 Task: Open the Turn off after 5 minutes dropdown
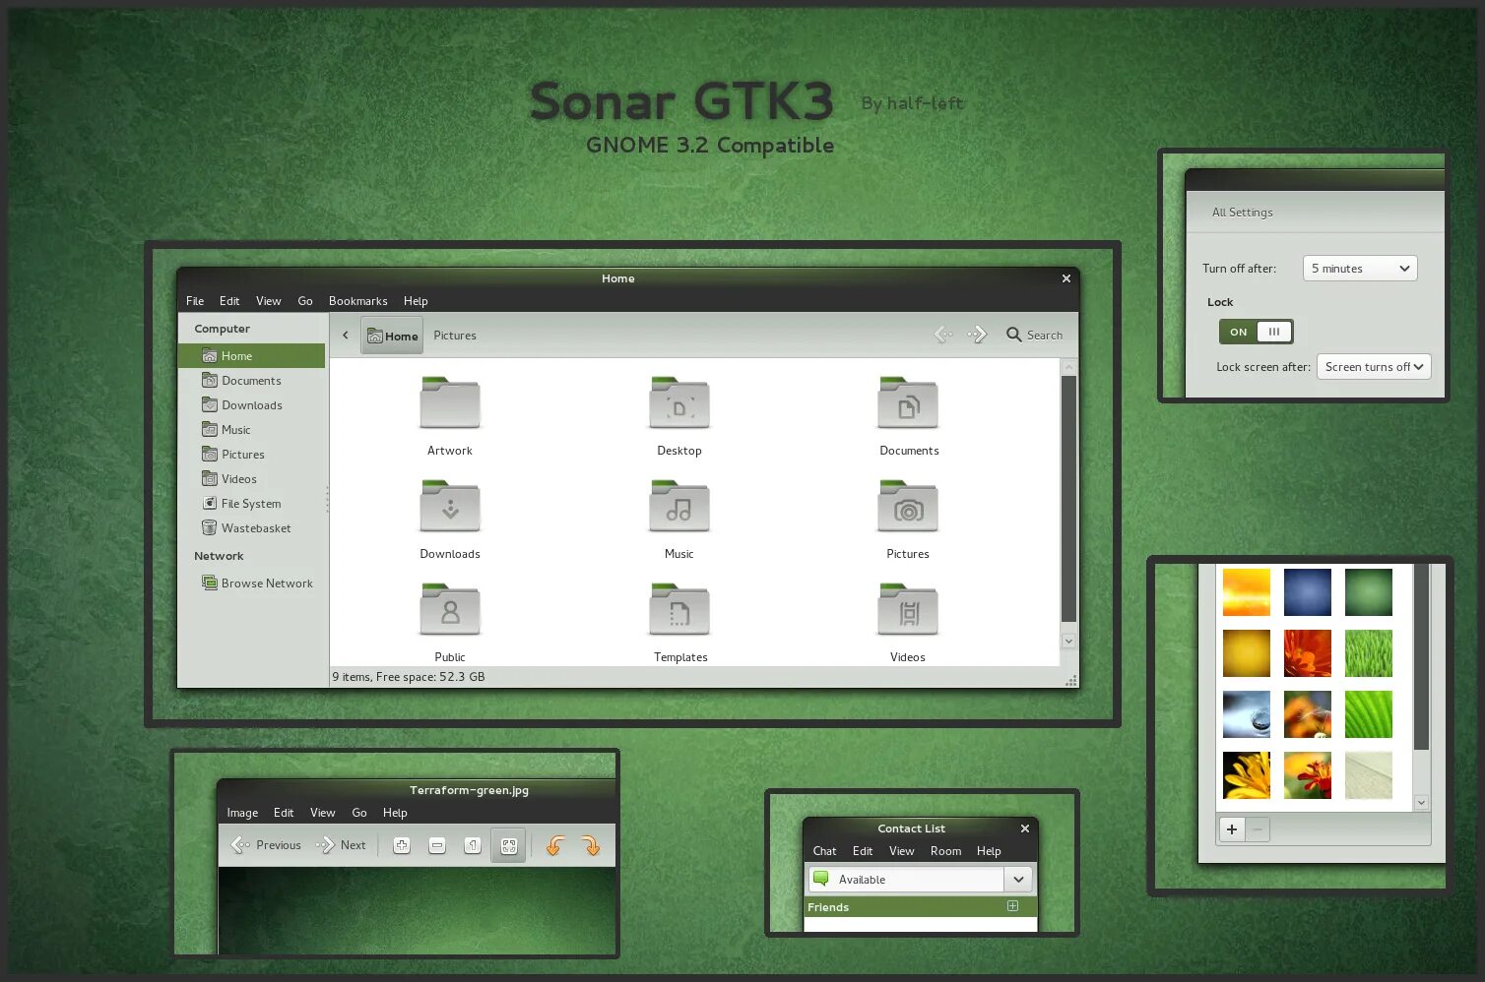pos(1360,269)
